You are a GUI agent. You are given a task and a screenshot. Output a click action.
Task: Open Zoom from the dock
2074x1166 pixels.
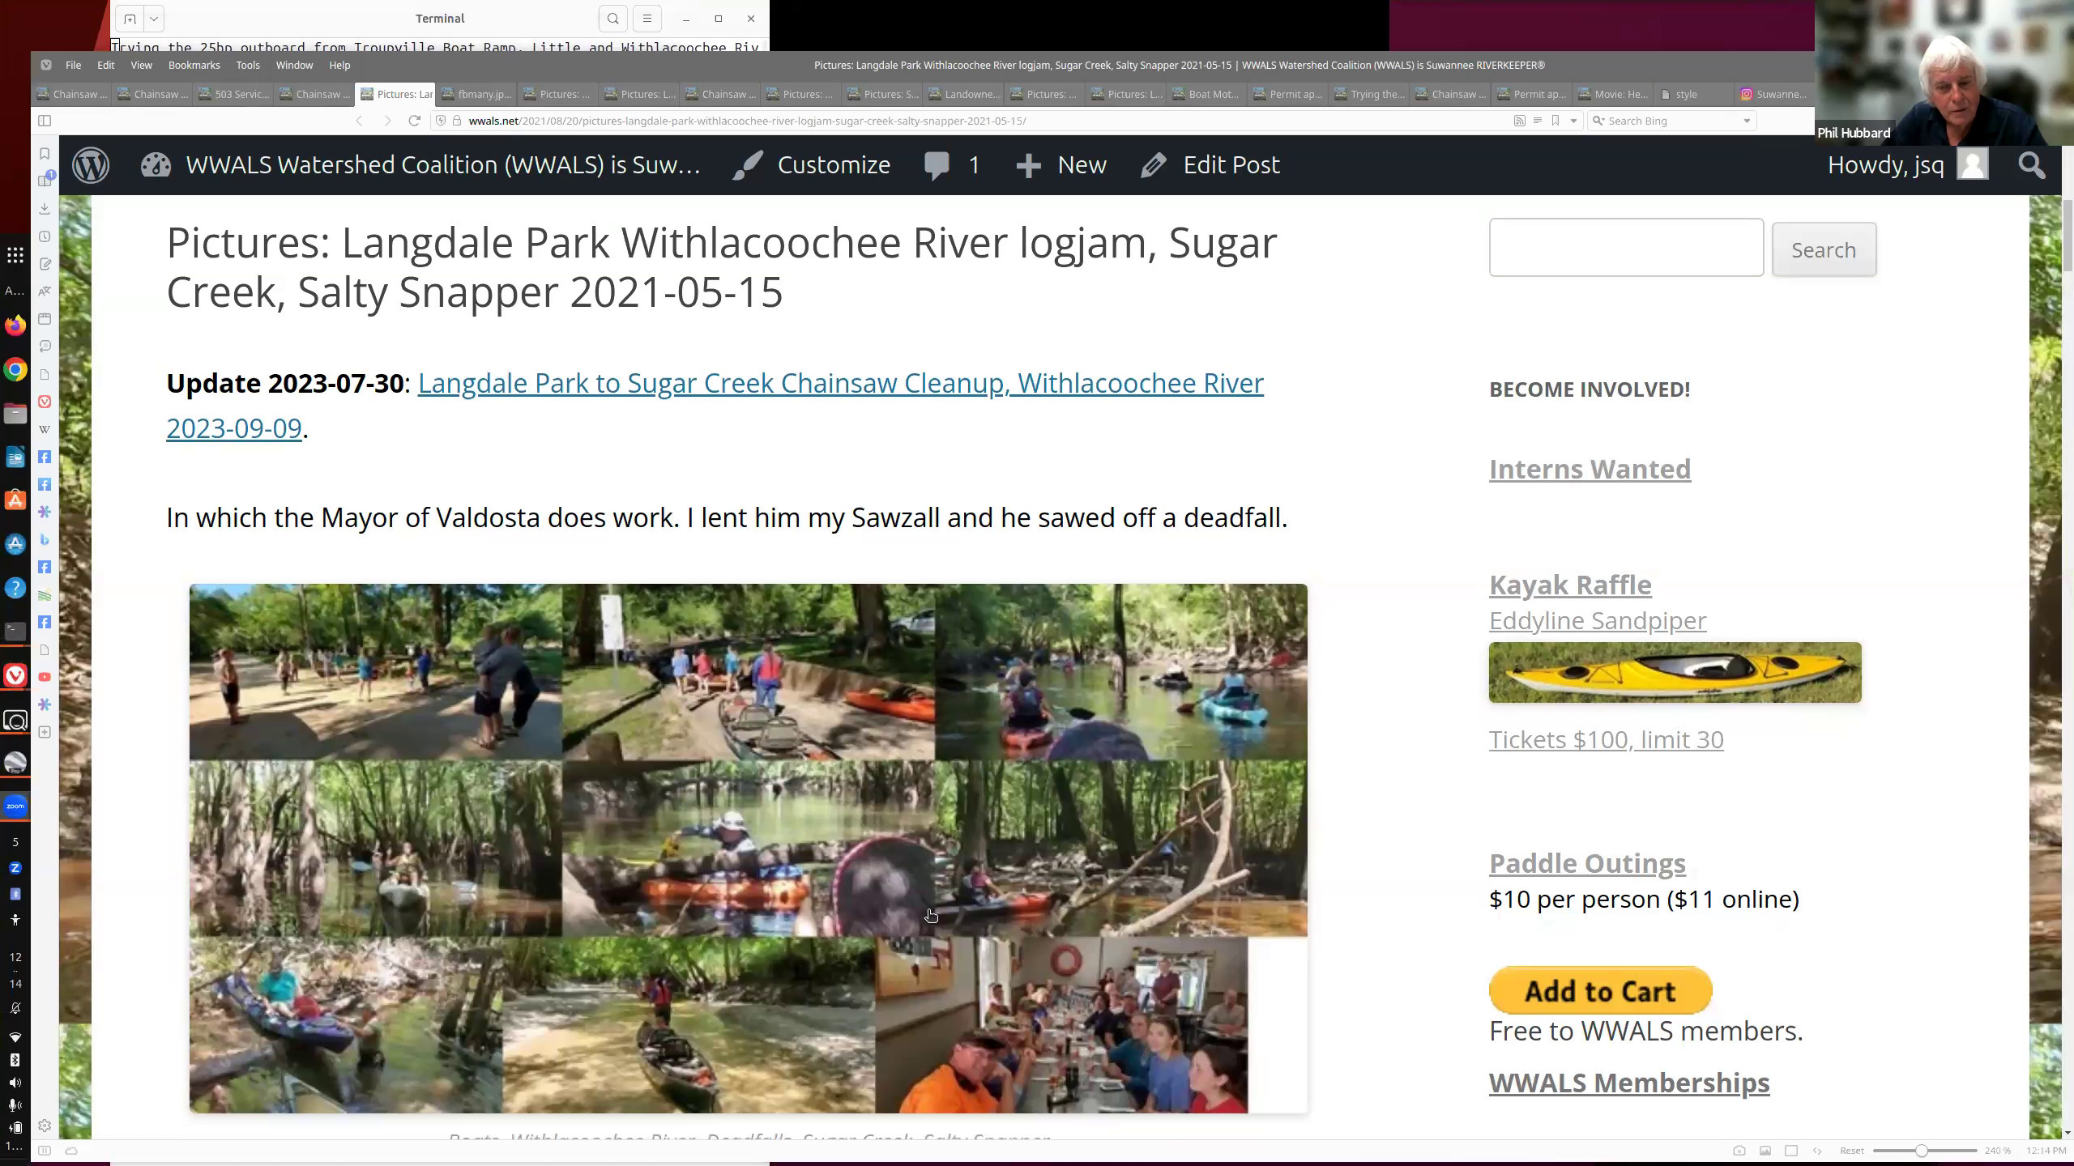(15, 806)
